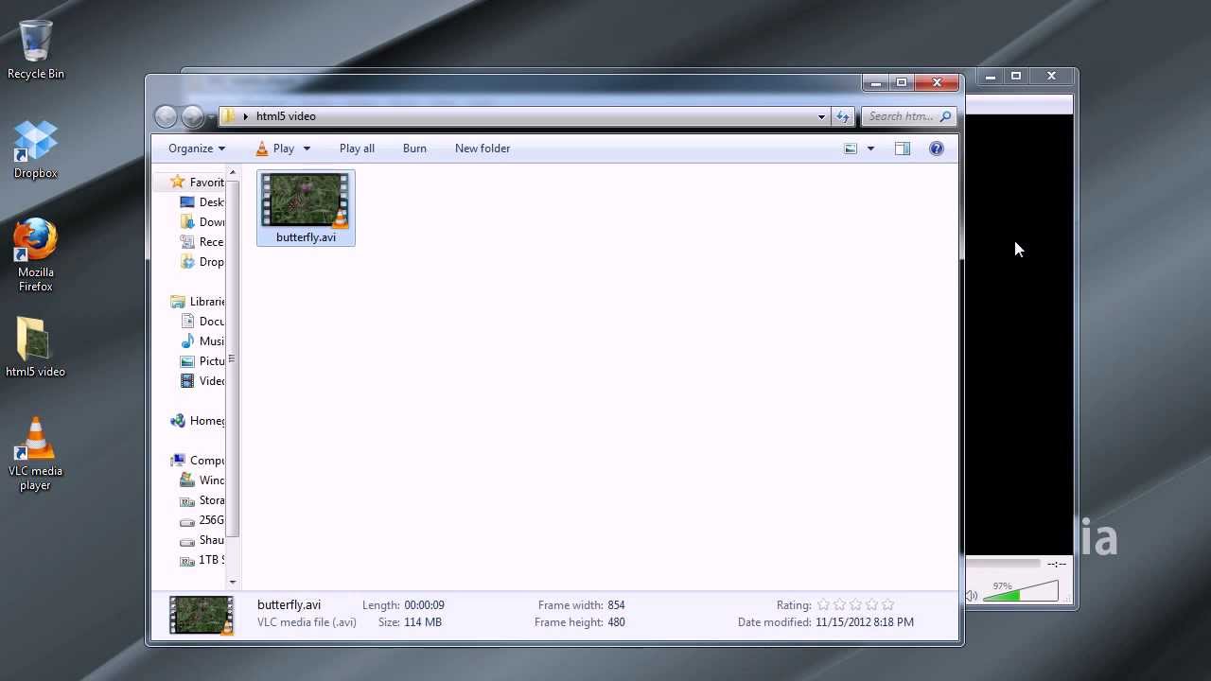Open Pictures library in sidebar
Screen dimensions: 1211x681
[x=202, y=361]
